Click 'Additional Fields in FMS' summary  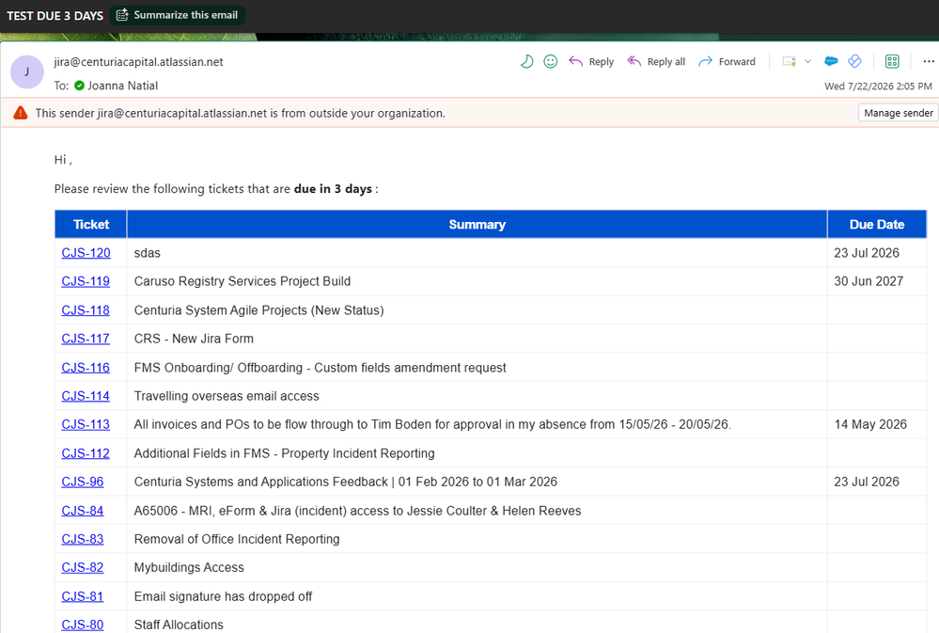pos(285,453)
